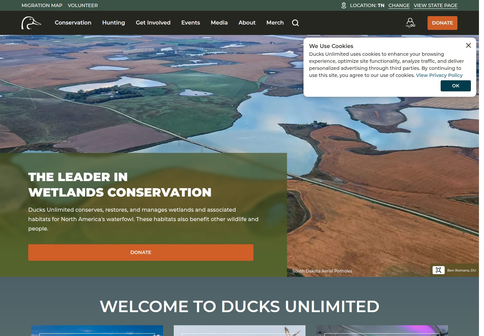Click the Ducks Unlimited duck head logo
The image size is (484, 336).
31,23
